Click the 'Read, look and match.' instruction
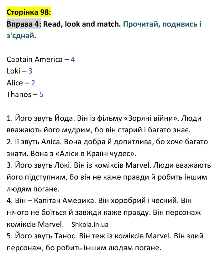This screenshot has width=220, height=259. 82,24
